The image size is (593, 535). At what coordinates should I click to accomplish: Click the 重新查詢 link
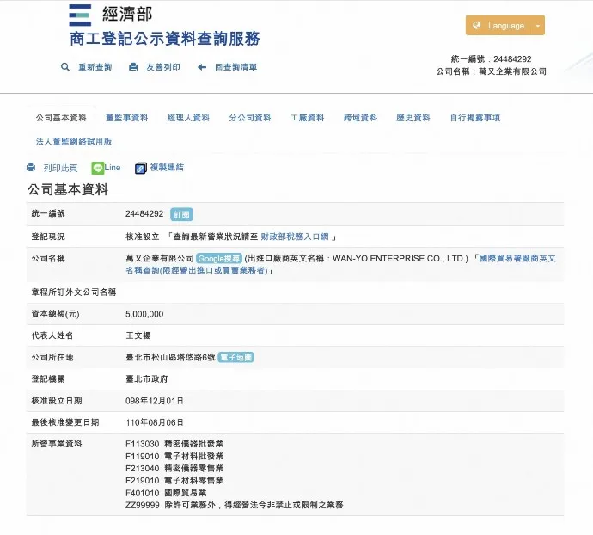(95, 67)
